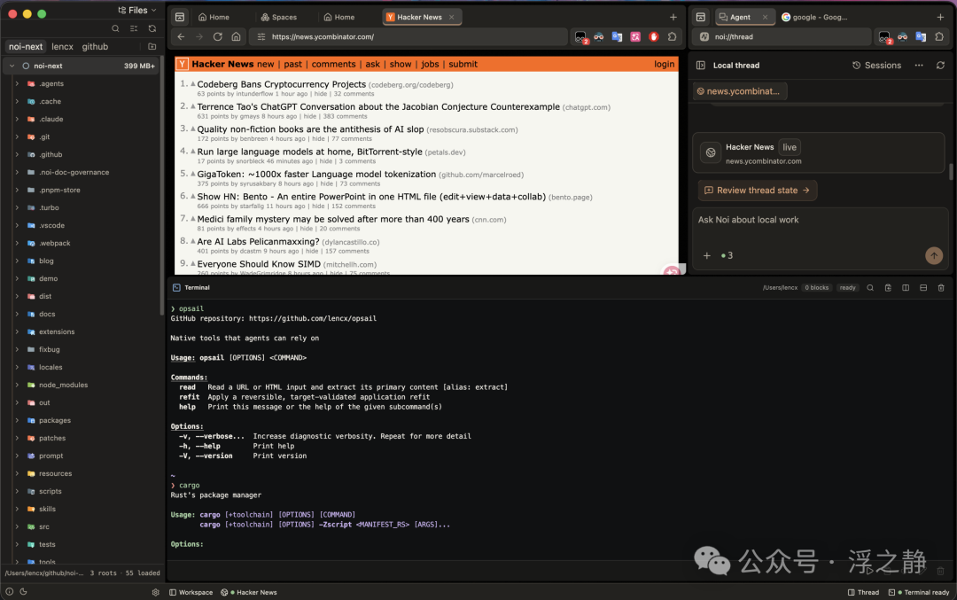Click the collapse-all icon in the Files sidebar

click(134, 28)
